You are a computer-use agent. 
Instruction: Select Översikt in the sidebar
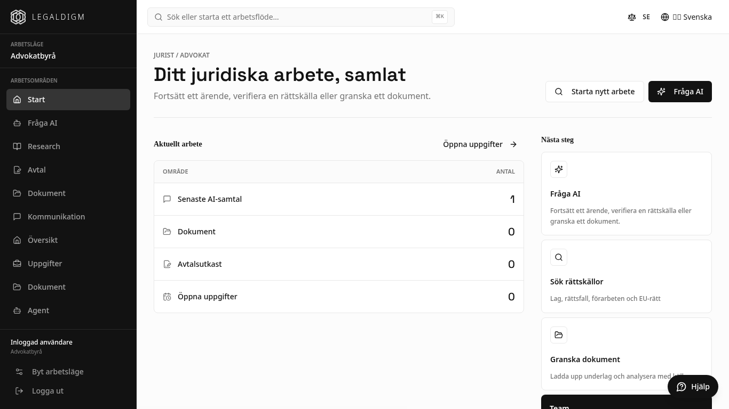click(x=68, y=240)
